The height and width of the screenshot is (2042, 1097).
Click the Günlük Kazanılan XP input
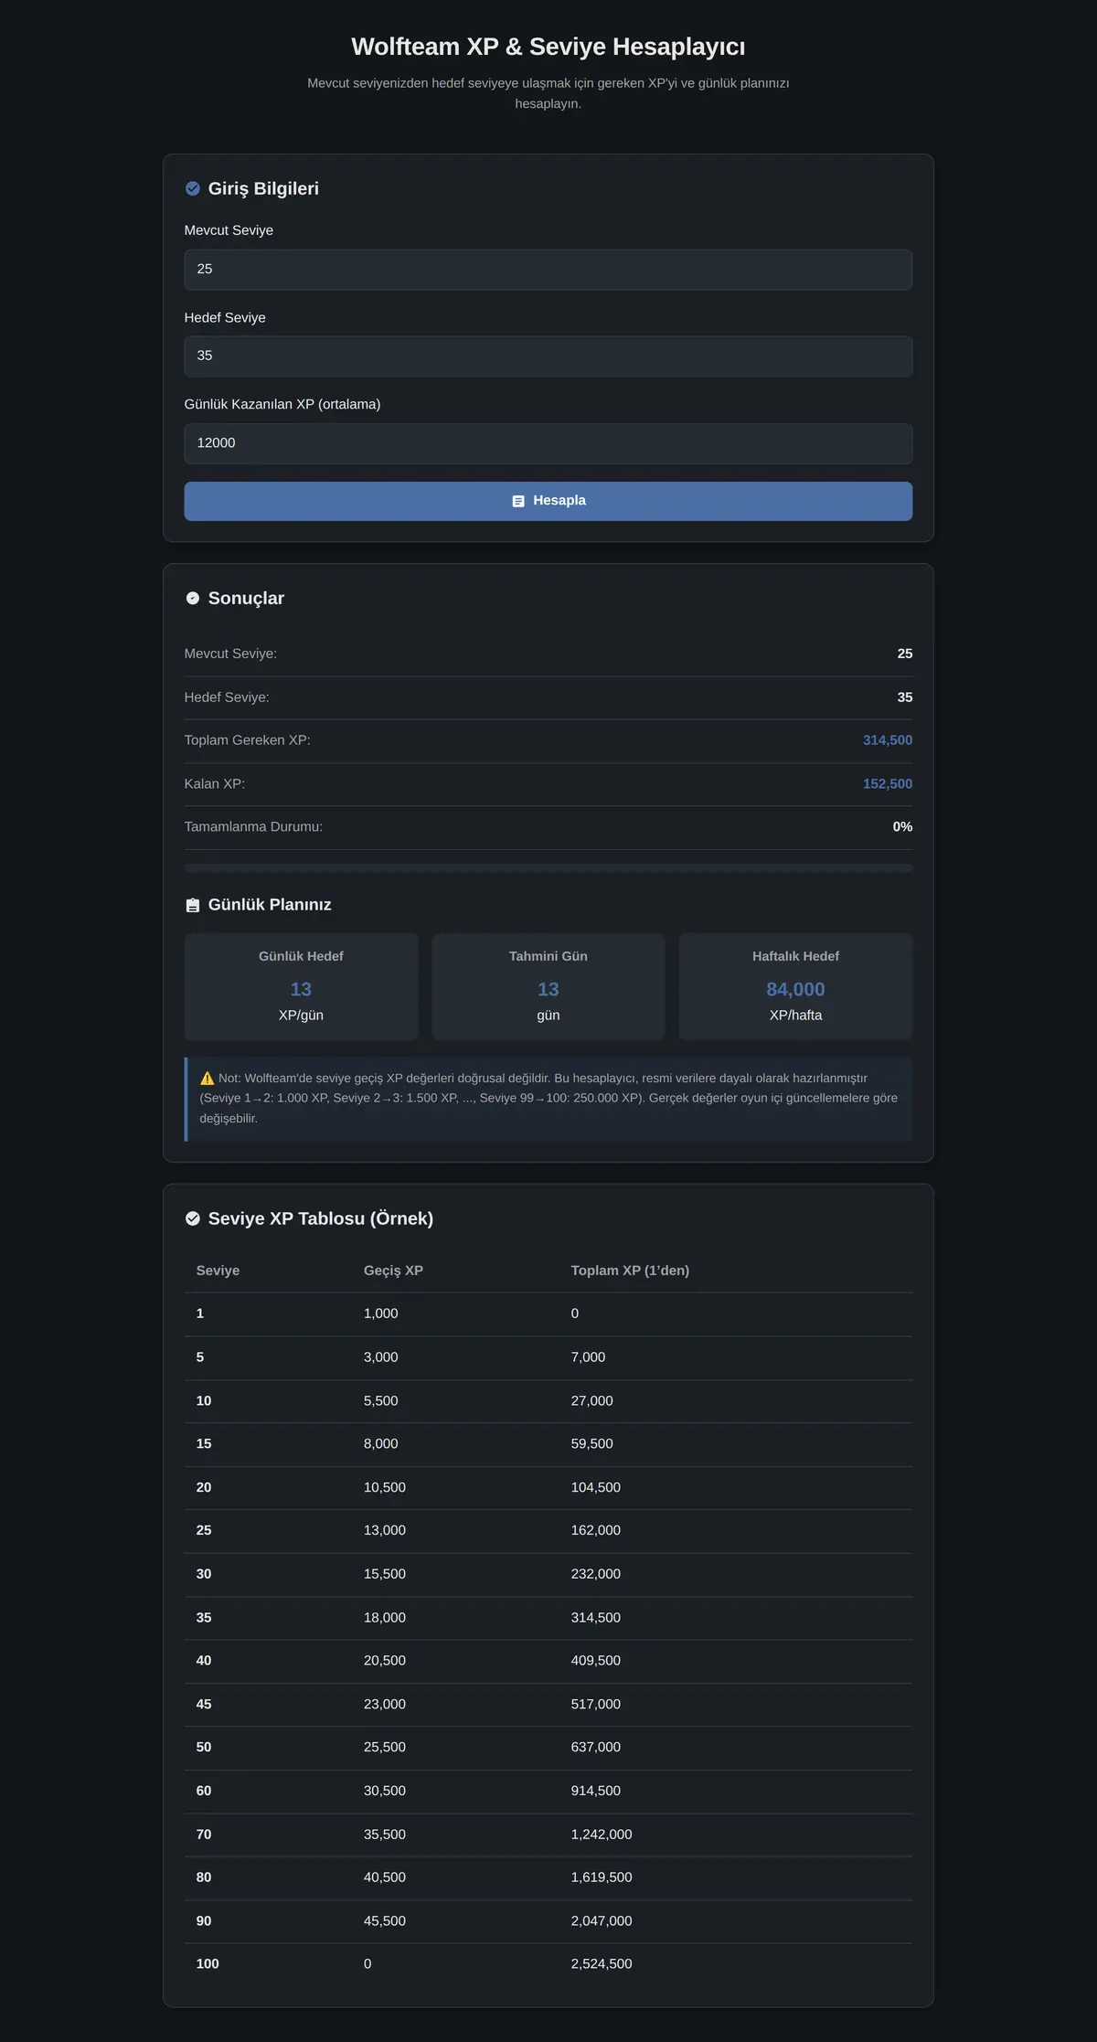pyautogui.click(x=548, y=443)
